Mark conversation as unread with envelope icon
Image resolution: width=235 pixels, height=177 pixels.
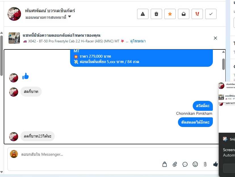[184, 14]
